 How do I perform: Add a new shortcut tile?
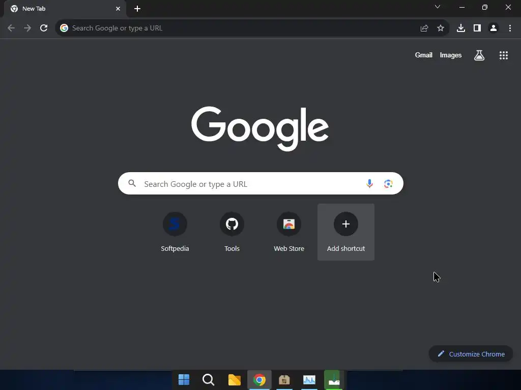pyautogui.click(x=346, y=232)
